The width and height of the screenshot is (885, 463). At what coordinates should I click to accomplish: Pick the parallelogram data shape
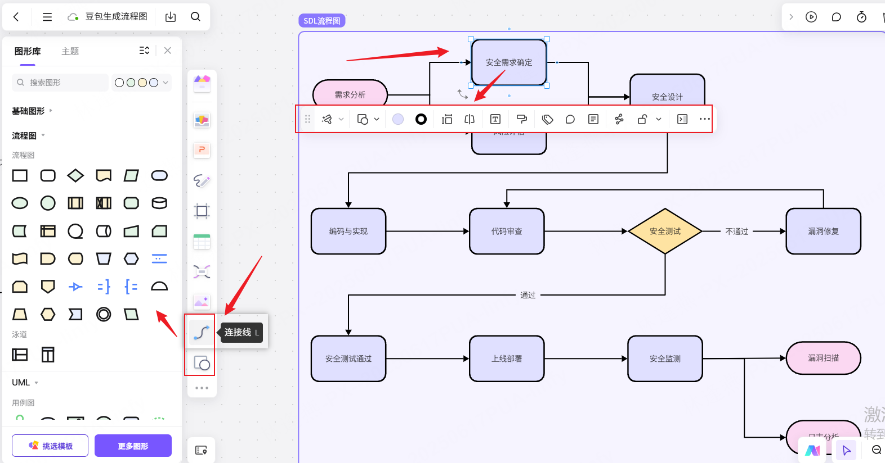tap(131, 176)
